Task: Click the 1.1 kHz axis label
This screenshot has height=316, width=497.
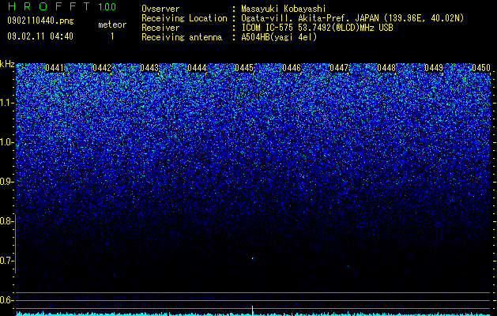Action: 7,103
